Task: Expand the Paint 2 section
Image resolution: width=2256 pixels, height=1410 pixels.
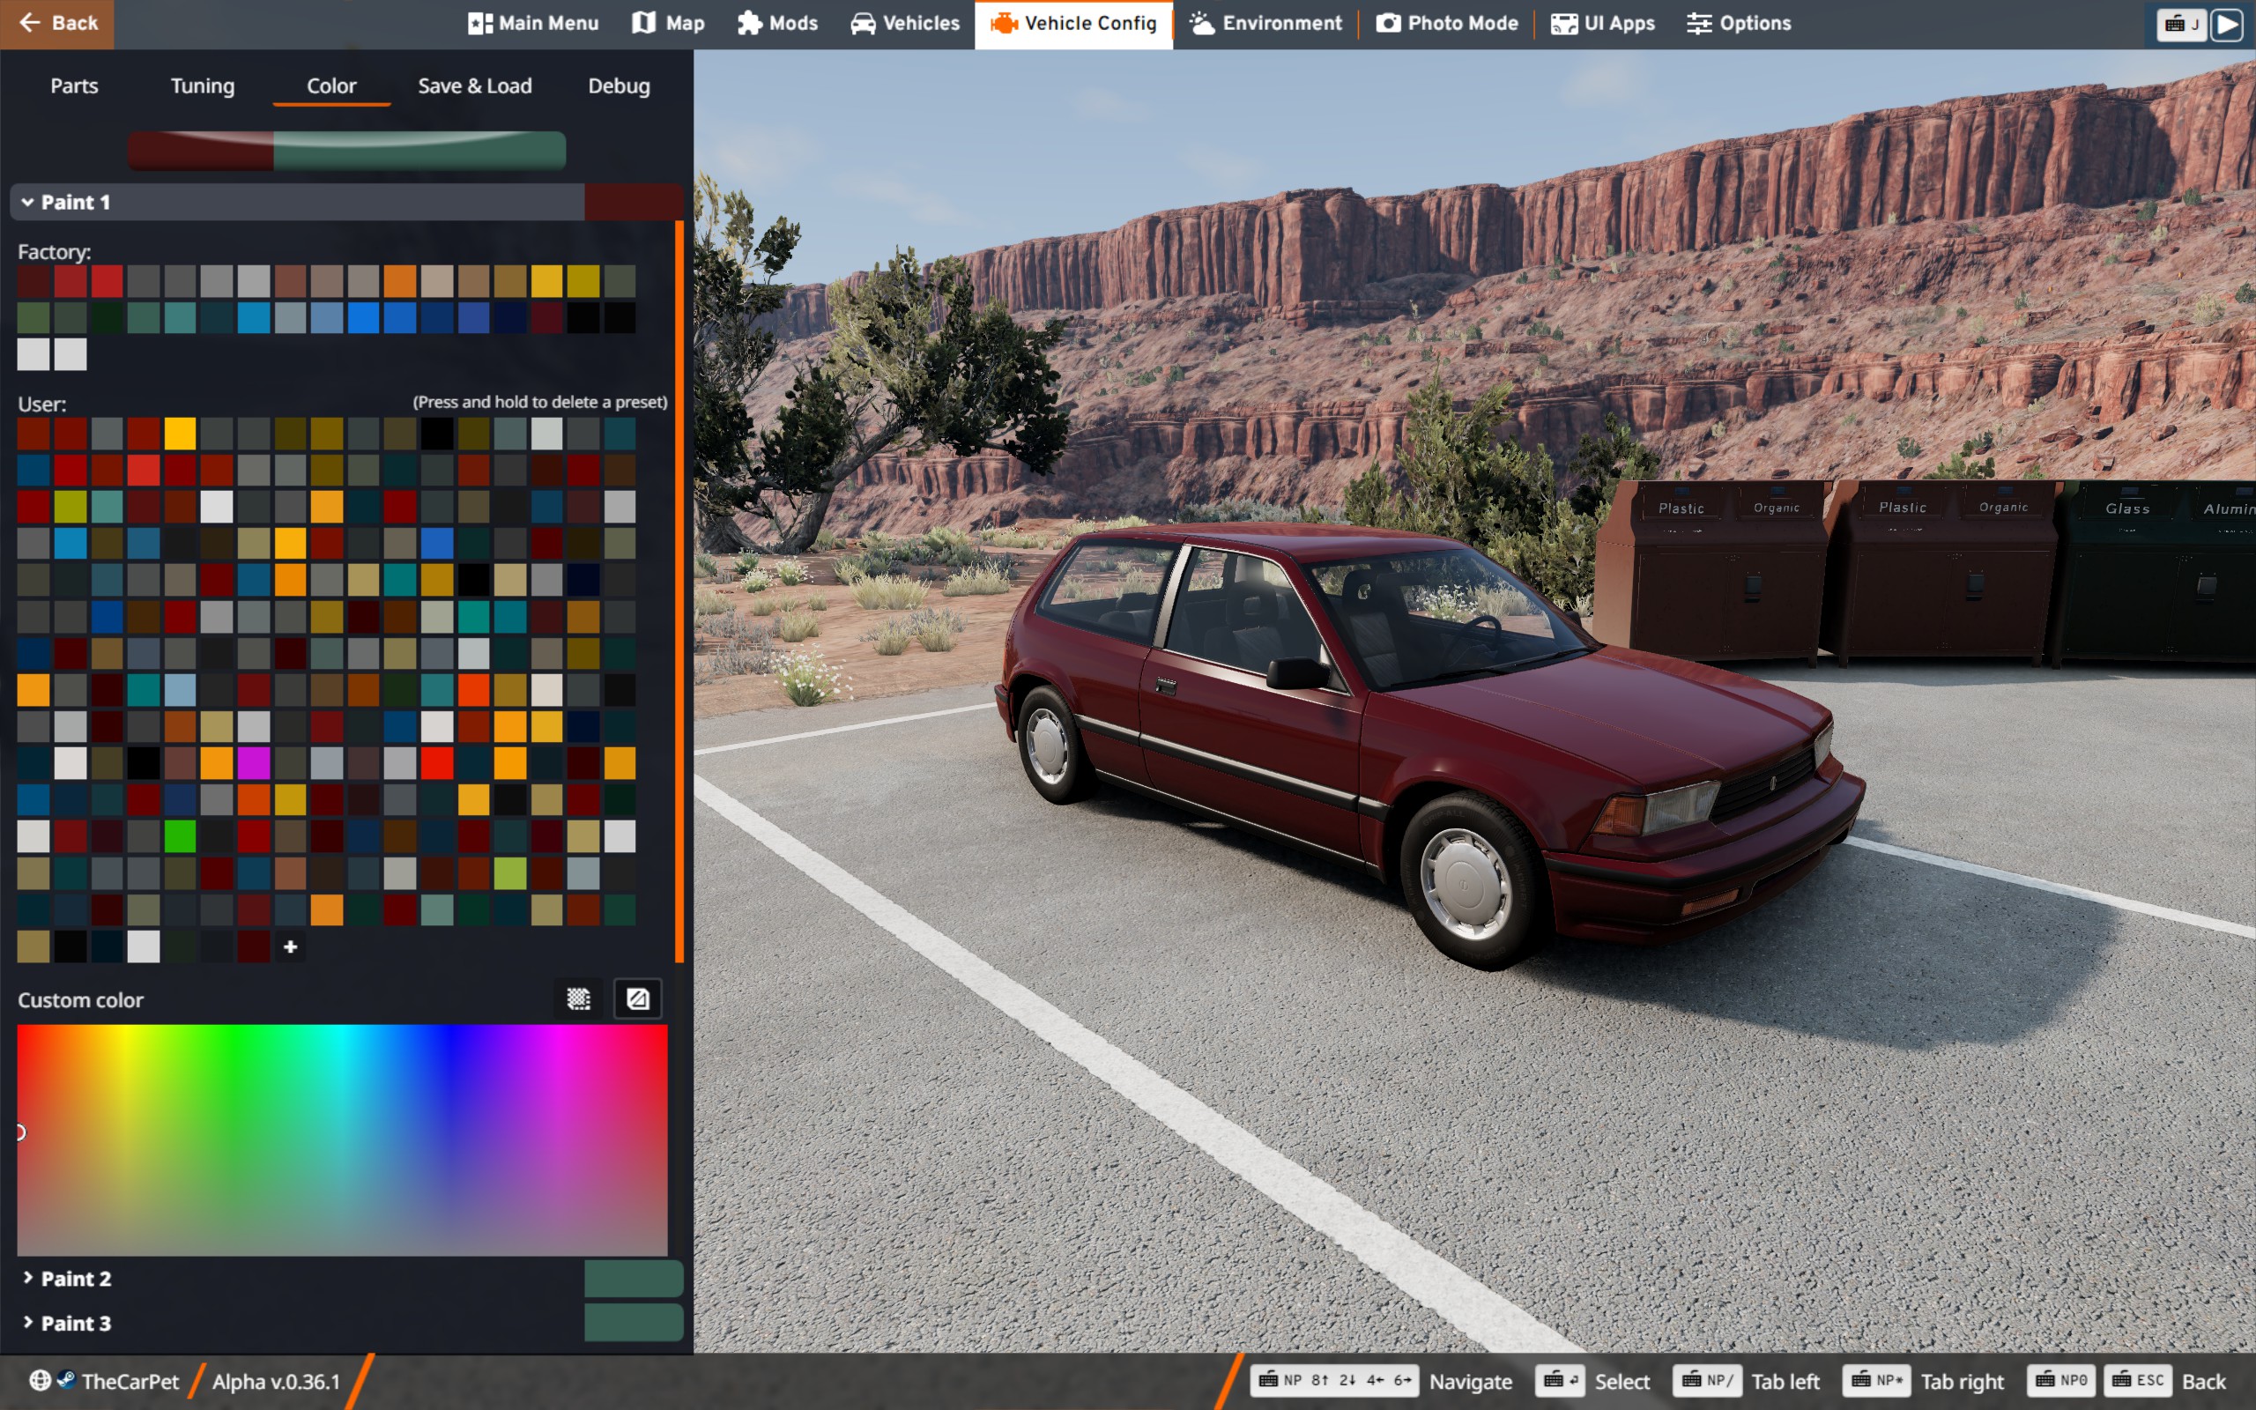Action: pos(75,1279)
